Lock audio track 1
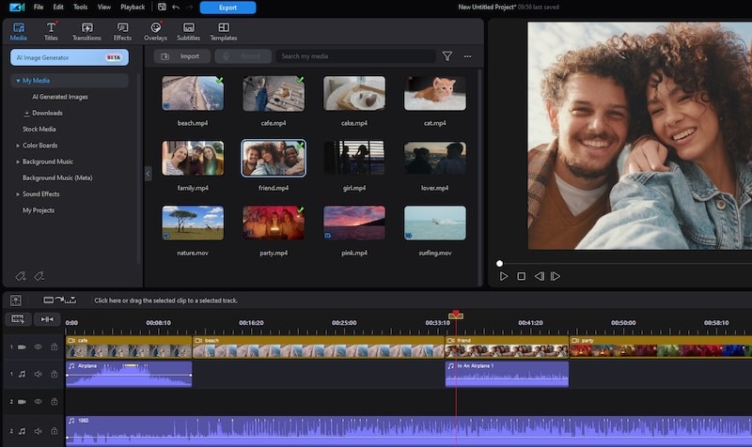 55,374
